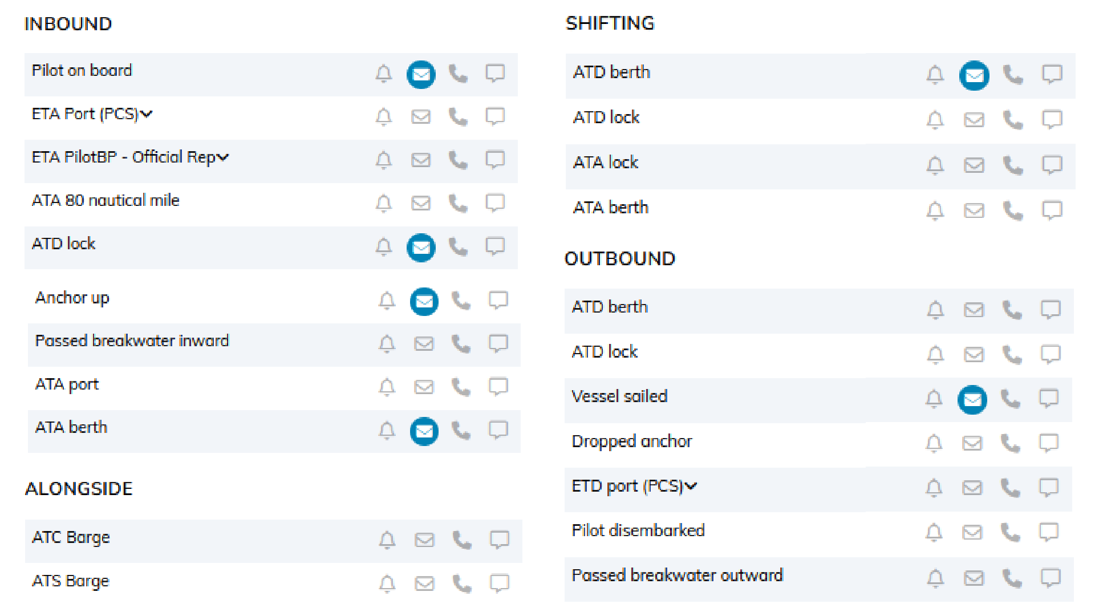Image resolution: width=1095 pixels, height=616 pixels.
Task: Click phone icon for ATD lock inbound
Action: click(x=458, y=246)
